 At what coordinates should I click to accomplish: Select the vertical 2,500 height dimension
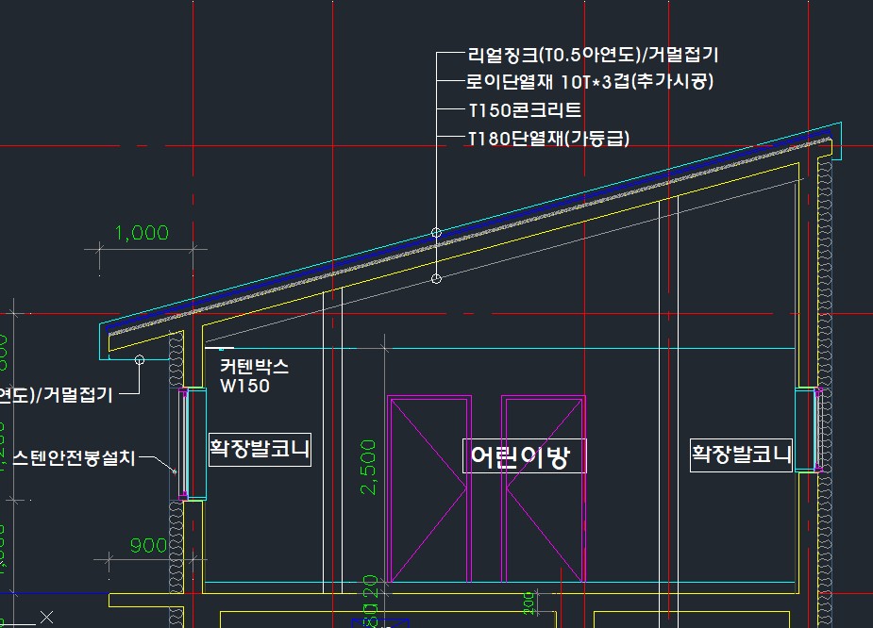coord(368,466)
